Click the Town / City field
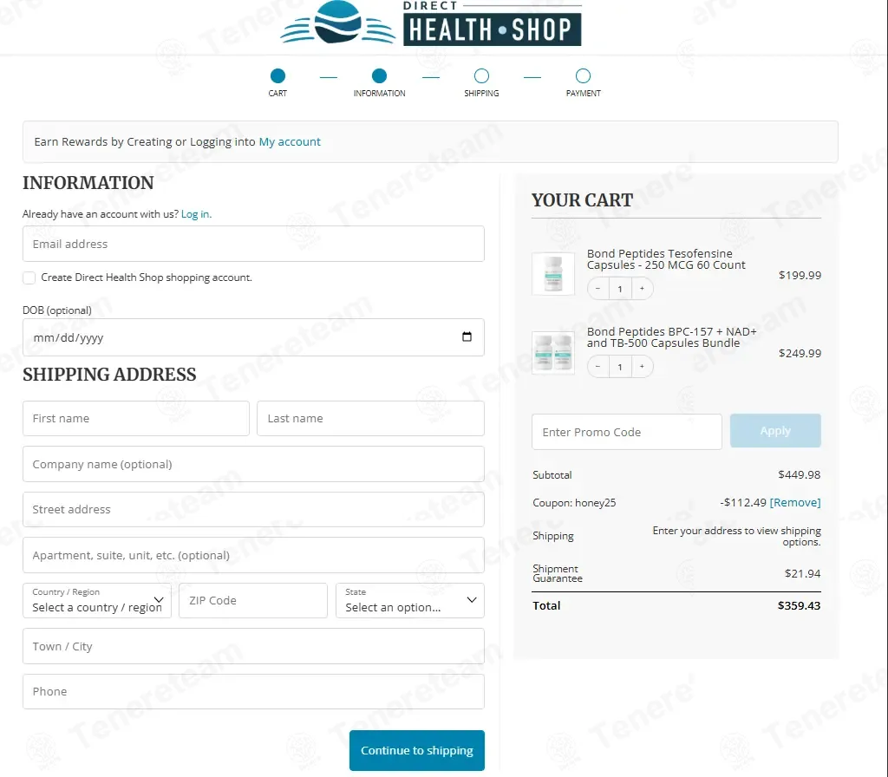 pyautogui.click(x=253, y=646)
